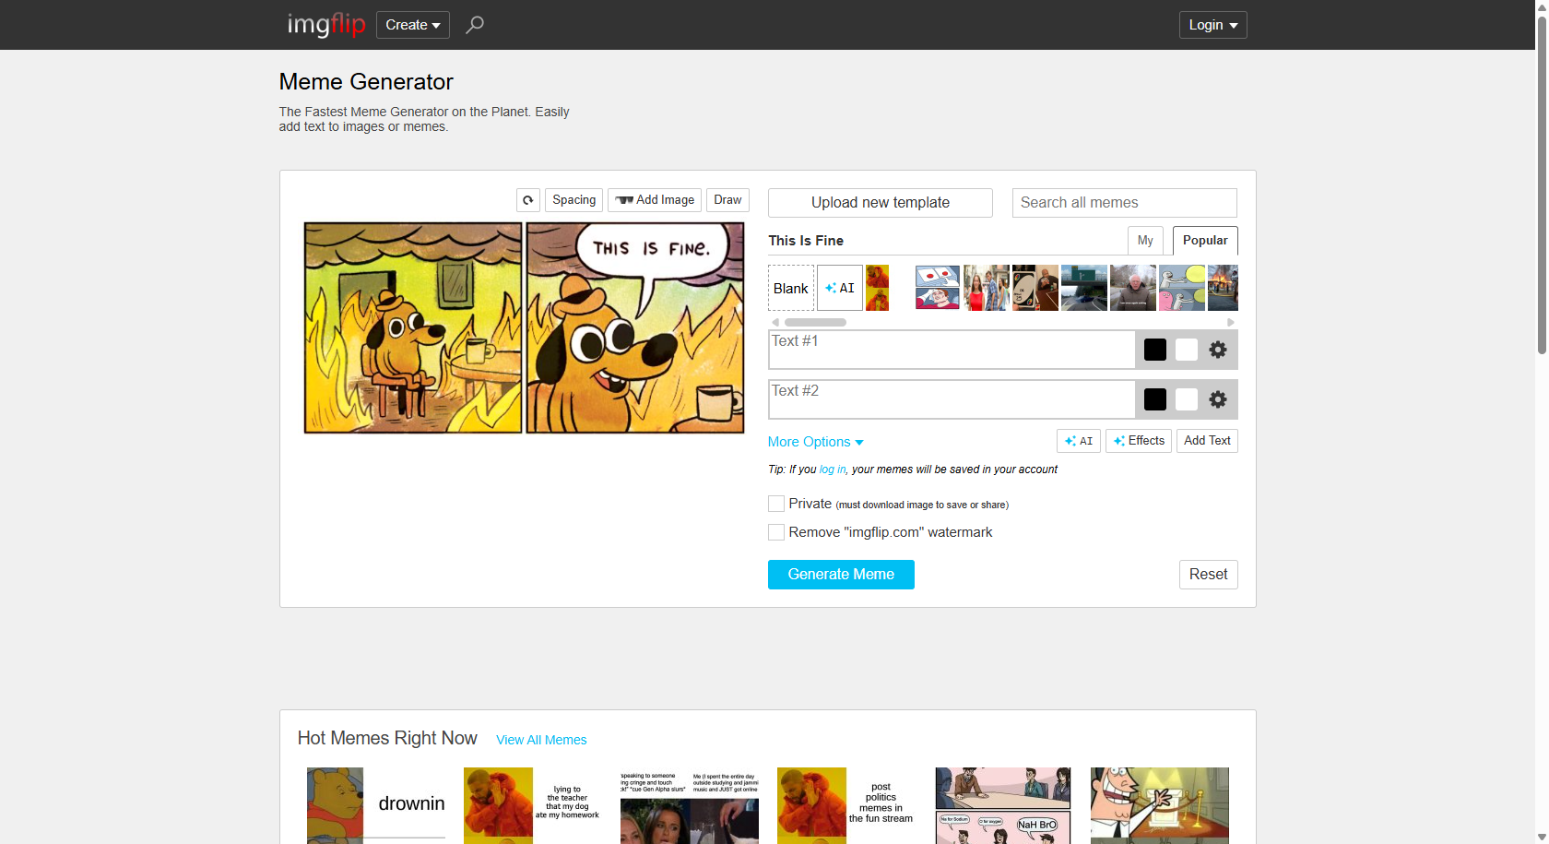Click the AI text suggestion button
This screenshot has height=844, width=1549.
[x=1079, y=441]
